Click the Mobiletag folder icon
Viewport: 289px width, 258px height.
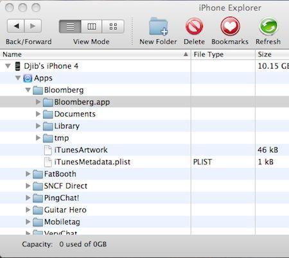[x=38, y=222]
